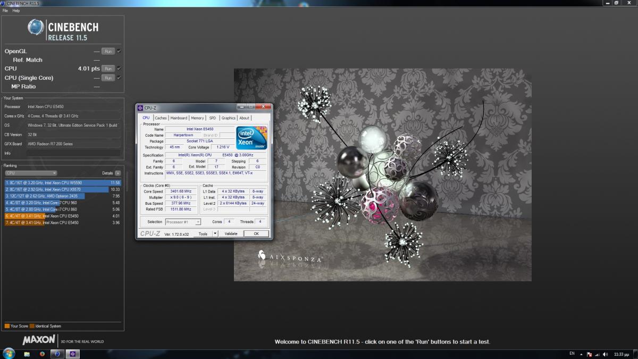
Task: Click the Tools button in CPU-Z
Action: point(203,233)
